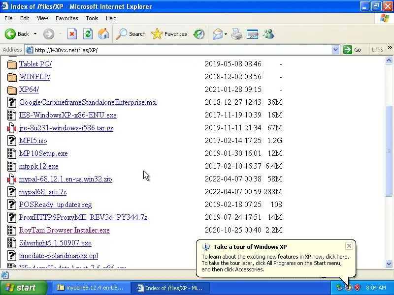This screenshot has height=295, width=394.
Task: Open the View menu
Action: (42, 18)
